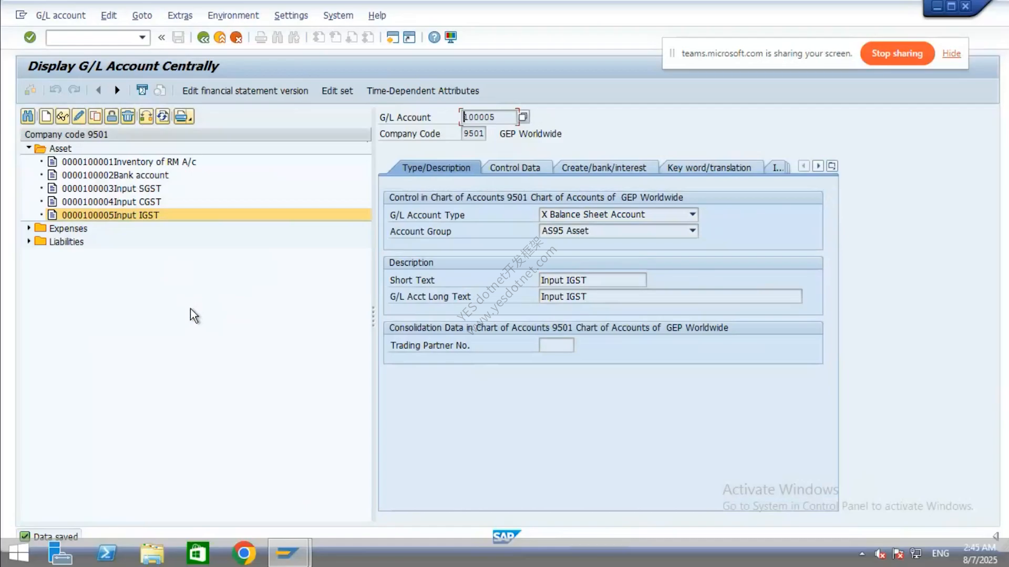Click the Stop sharing button

coord(897,53)
